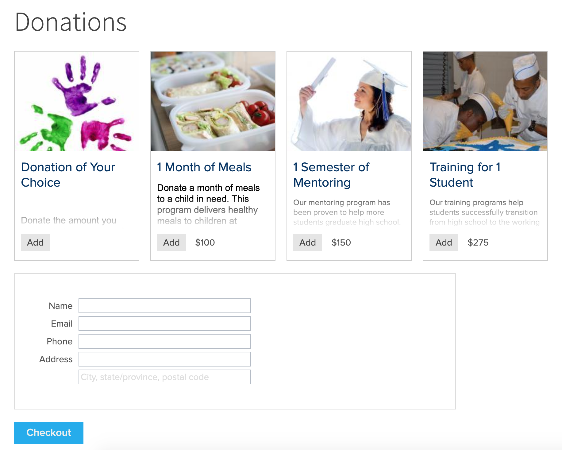Click into the Name input field
The height and width of the screenshot is (450, 562).
tap(165, 306)
